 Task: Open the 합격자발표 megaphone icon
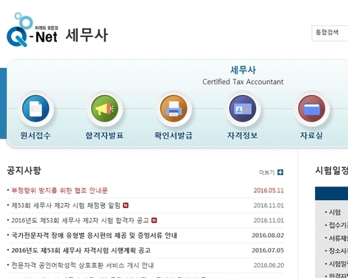105,109
